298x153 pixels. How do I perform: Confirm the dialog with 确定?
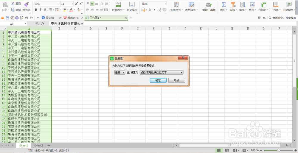point(158,80)
